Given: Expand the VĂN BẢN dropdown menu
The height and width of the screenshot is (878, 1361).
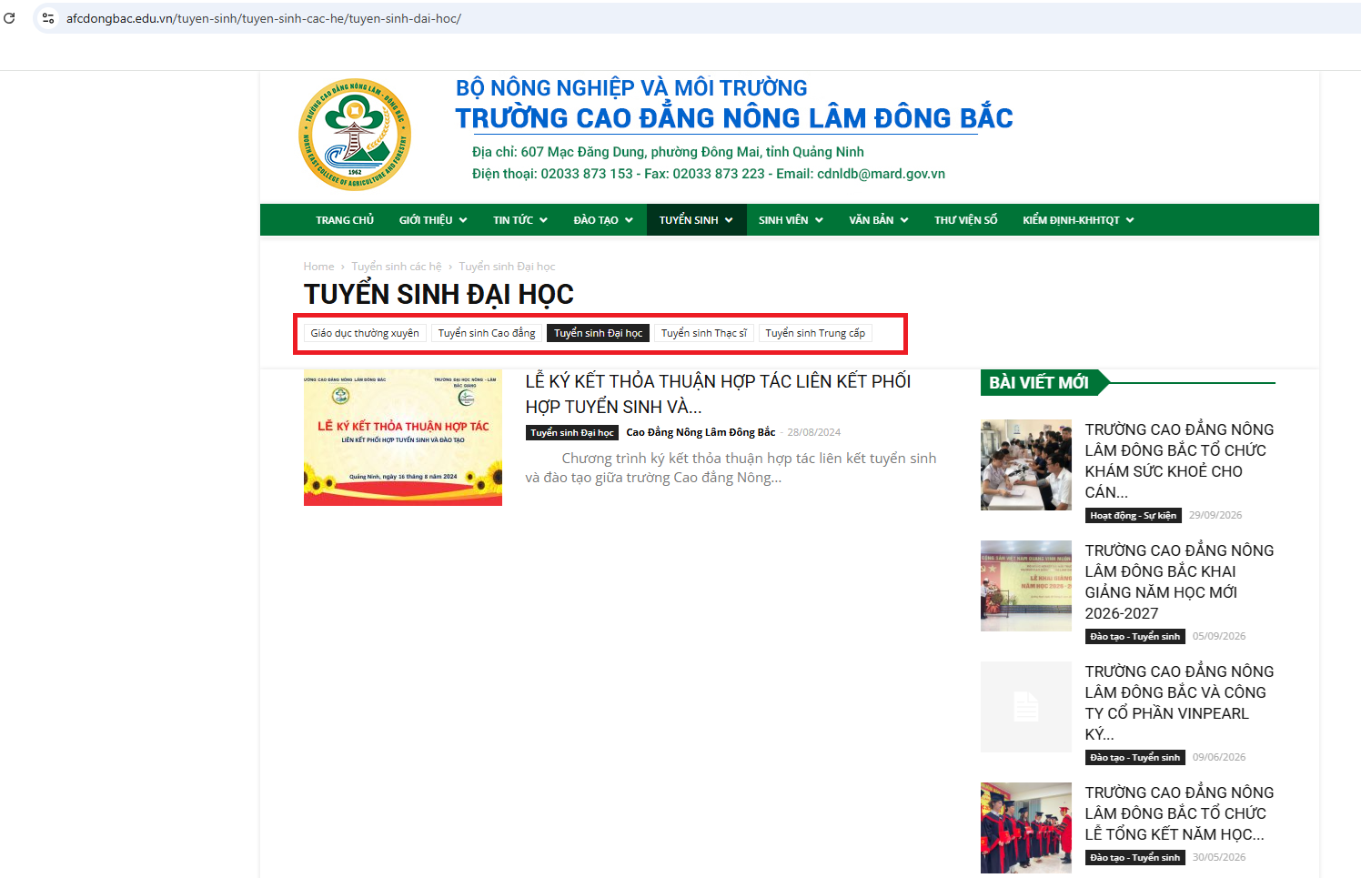Looking at the screenshot, I should [879, 220].
